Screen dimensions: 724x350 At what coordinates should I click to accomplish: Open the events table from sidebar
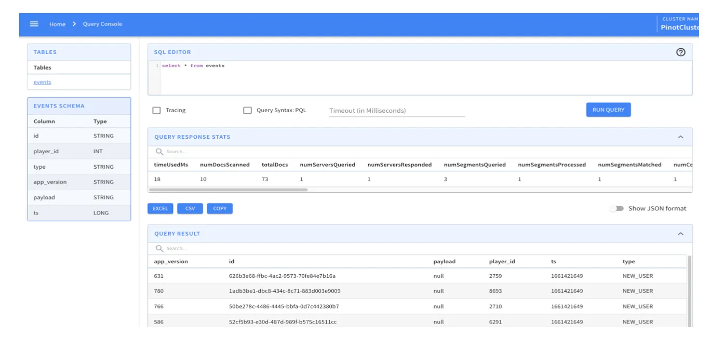(x=42, y=82)
